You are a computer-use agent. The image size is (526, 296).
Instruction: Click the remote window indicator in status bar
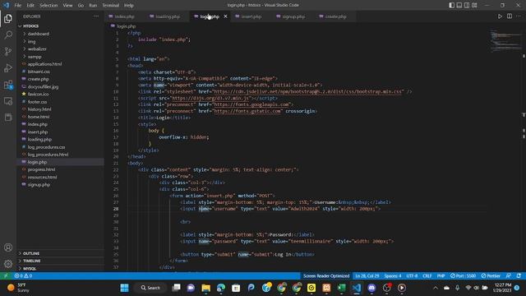pyautogui.click(x=6, y=275)
